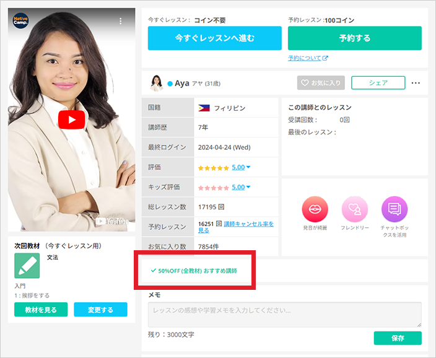Click the 発音が綺麗 lips icon
This screenshot has width=436, height=358.
coord(314,209)
